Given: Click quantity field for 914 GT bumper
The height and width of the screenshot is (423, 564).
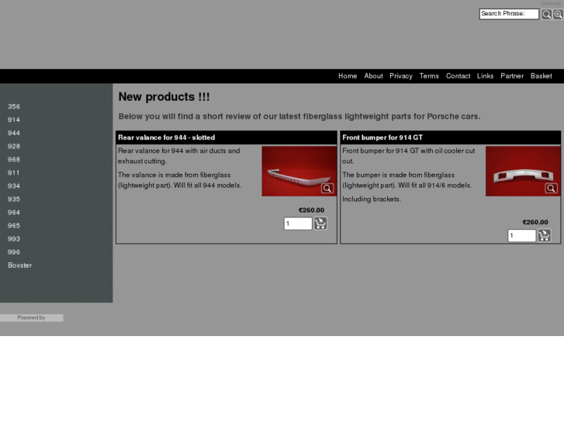Looking at the screenshot, I should tap(521, 236).
